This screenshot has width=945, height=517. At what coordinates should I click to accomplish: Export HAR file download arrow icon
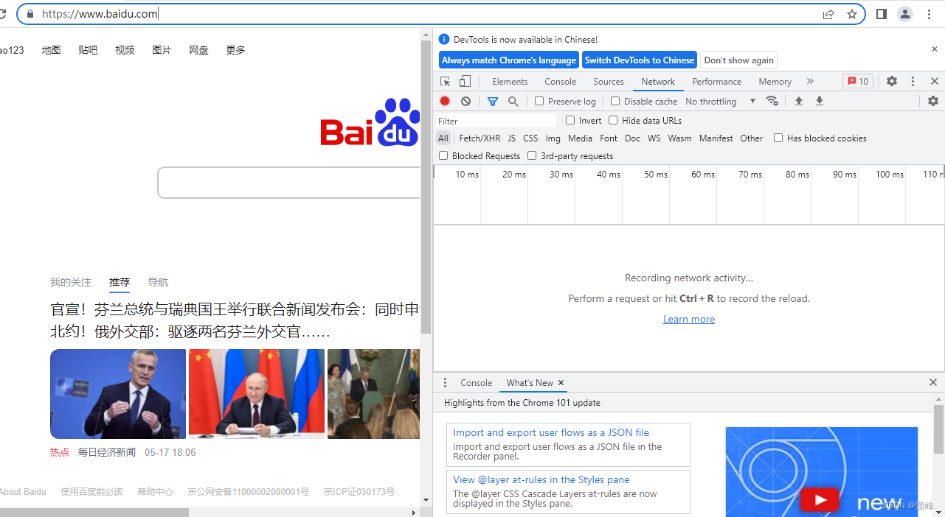pos(819,101)
